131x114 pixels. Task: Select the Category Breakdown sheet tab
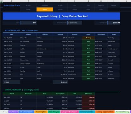(69, 112)
